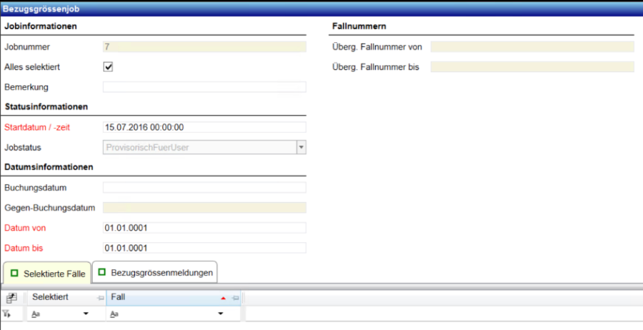This screenshot has height=330, width=643.
Task: Open filter operator Aa for Fall column
Action: tap(114, 314)
